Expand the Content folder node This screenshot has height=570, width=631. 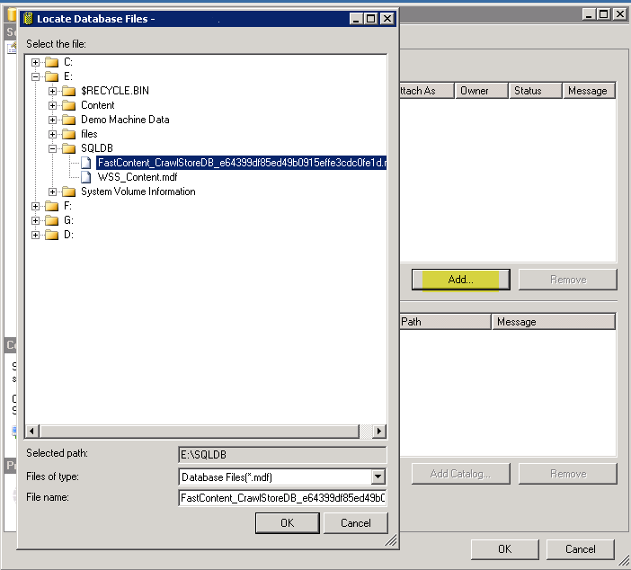[x=52, y=105]
